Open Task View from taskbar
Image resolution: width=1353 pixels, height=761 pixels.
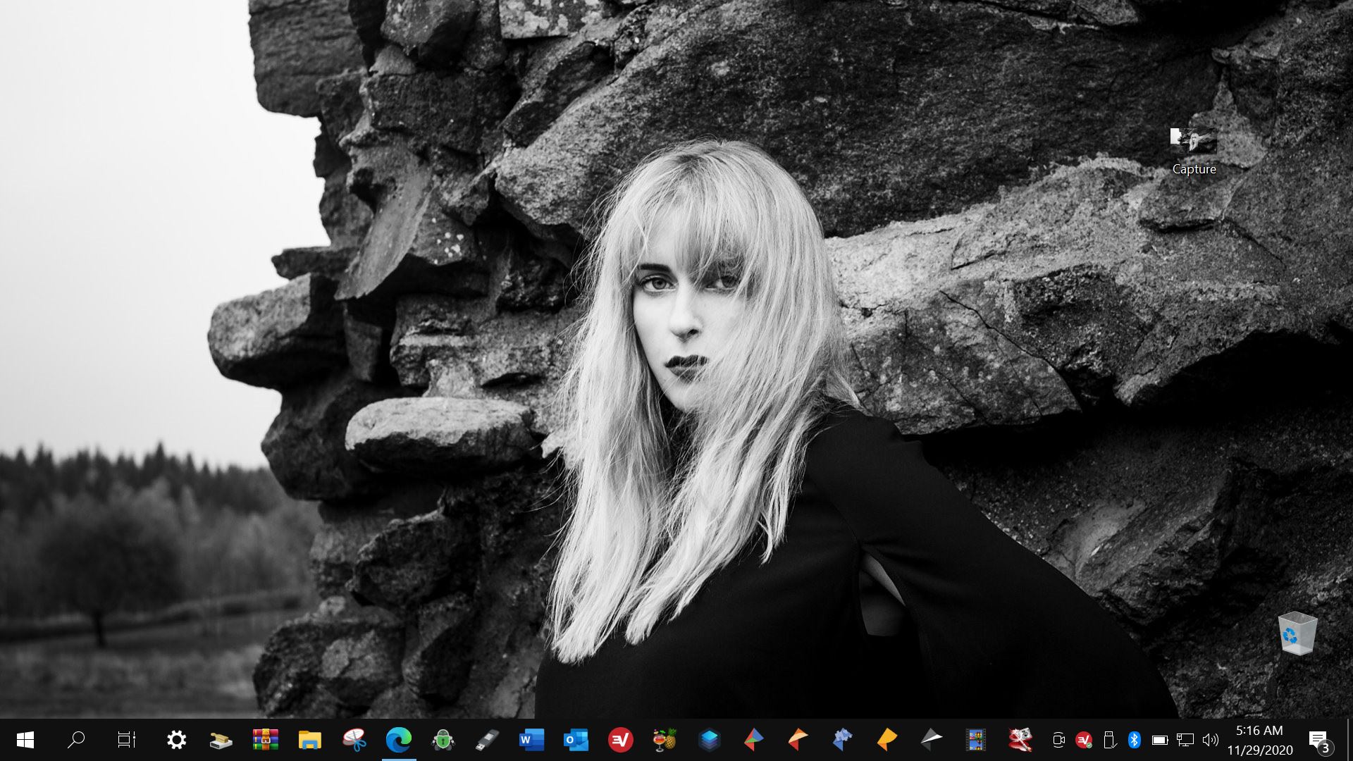point(126,740)
